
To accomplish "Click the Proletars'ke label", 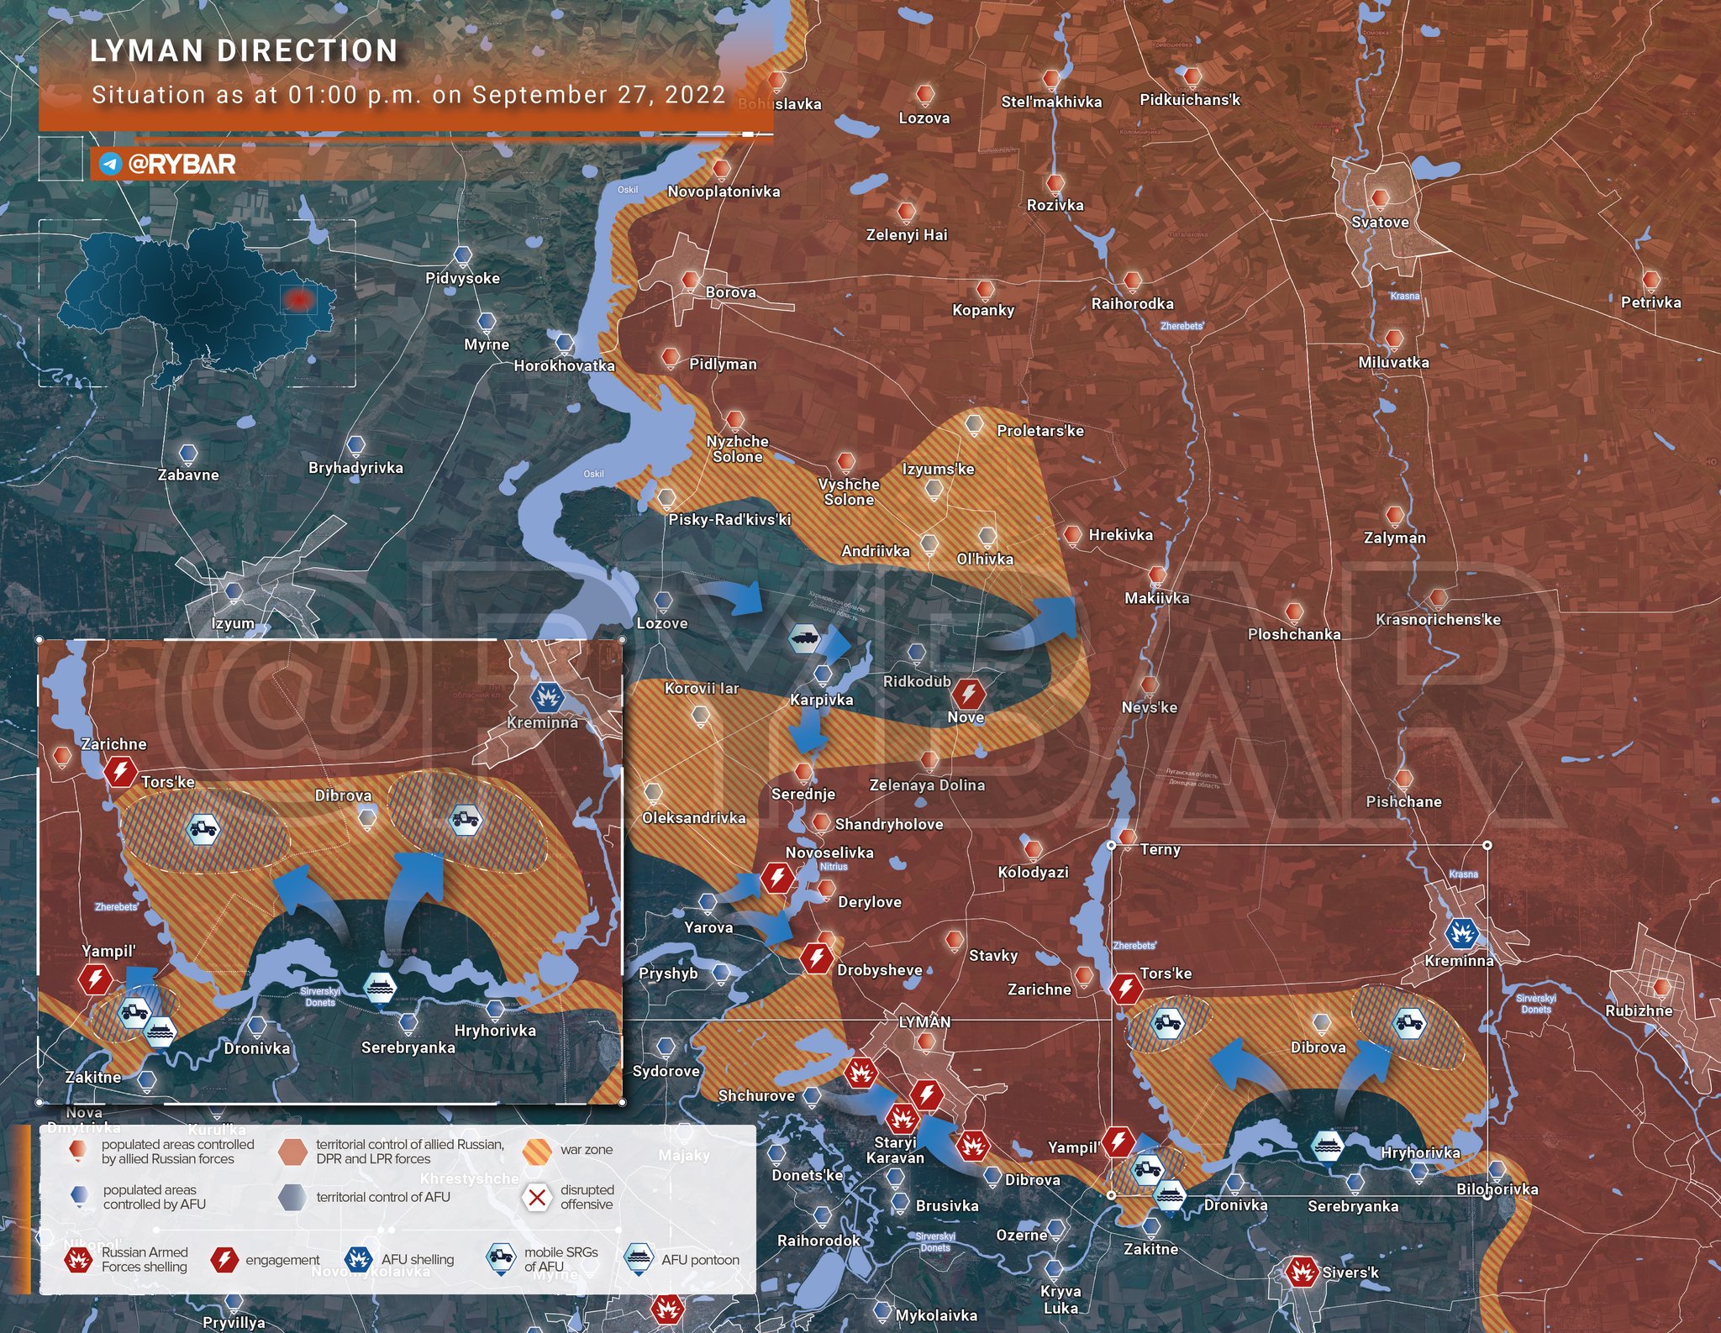I will tap(1040, 431).
